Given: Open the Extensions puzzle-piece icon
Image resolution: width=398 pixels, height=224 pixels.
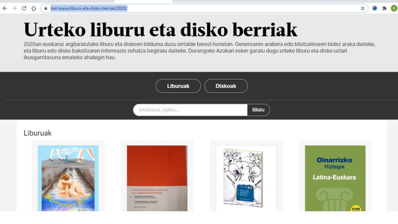Looking at the screenshot, I should (384, 9).
